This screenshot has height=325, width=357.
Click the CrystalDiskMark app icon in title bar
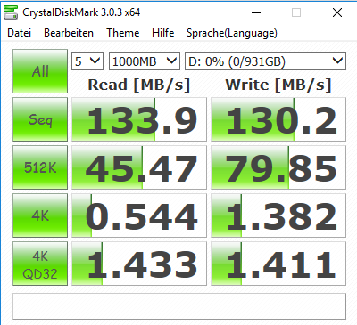(11, 12)
